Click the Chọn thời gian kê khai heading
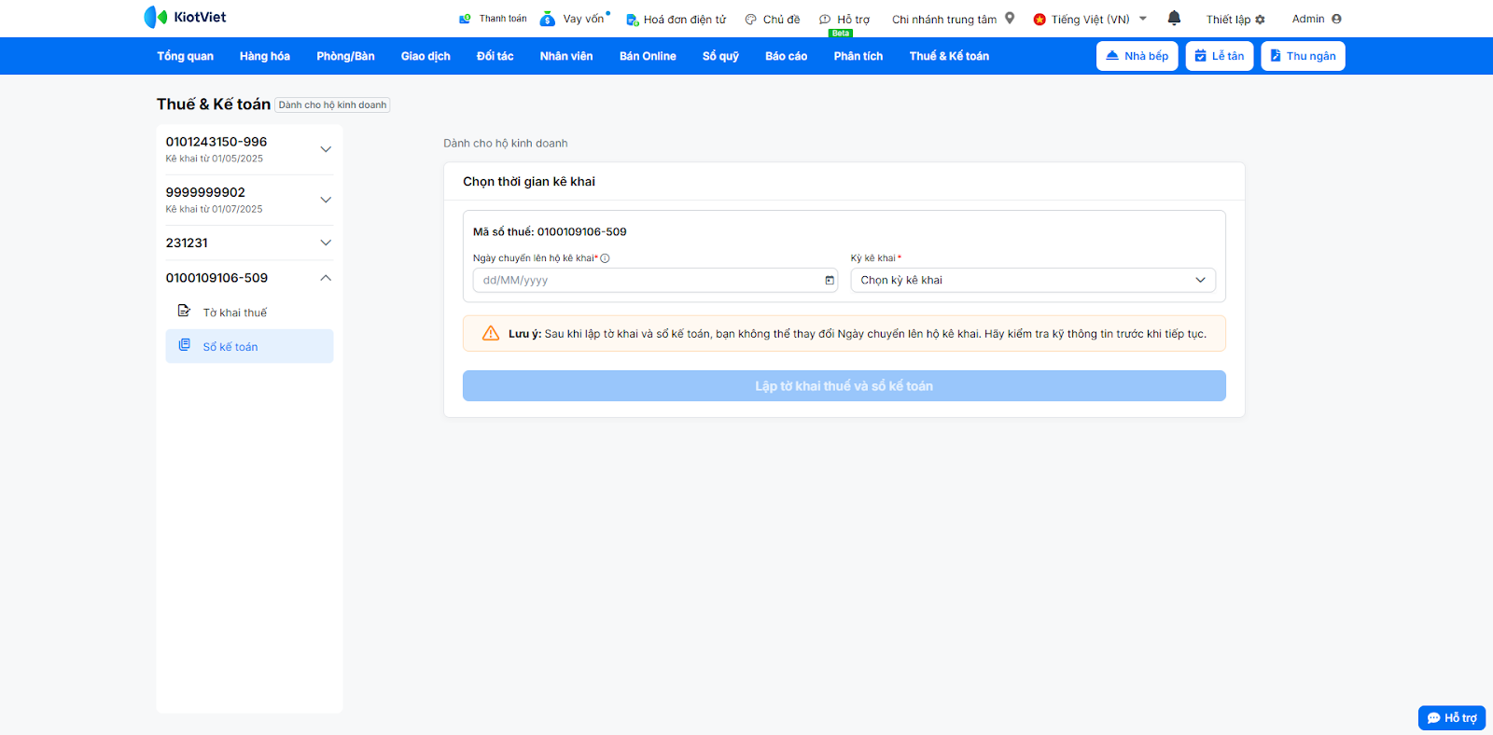The image size is (1493, 735). pyautogui.click(x=529, y=182)
